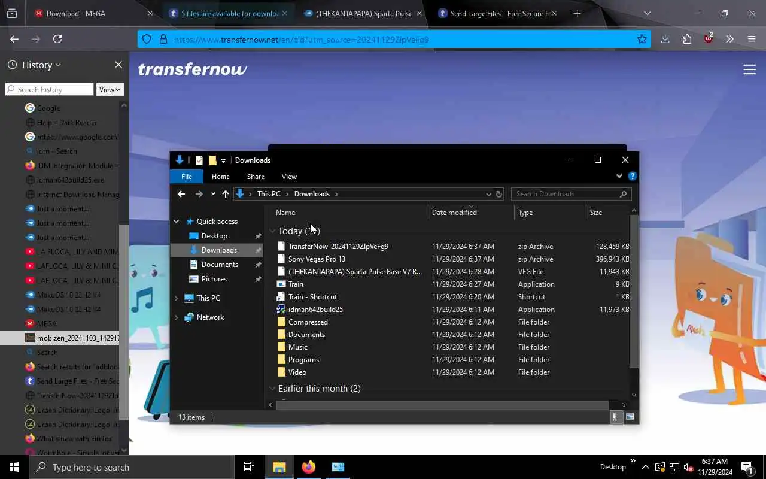
Task: Open idm - Search history entry
Action: coord(57,151)
